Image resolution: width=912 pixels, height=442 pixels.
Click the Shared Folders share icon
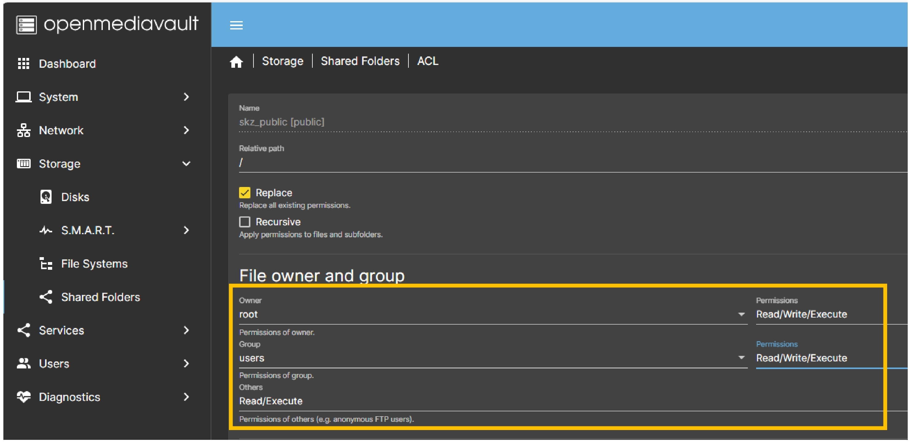[46, 297]
